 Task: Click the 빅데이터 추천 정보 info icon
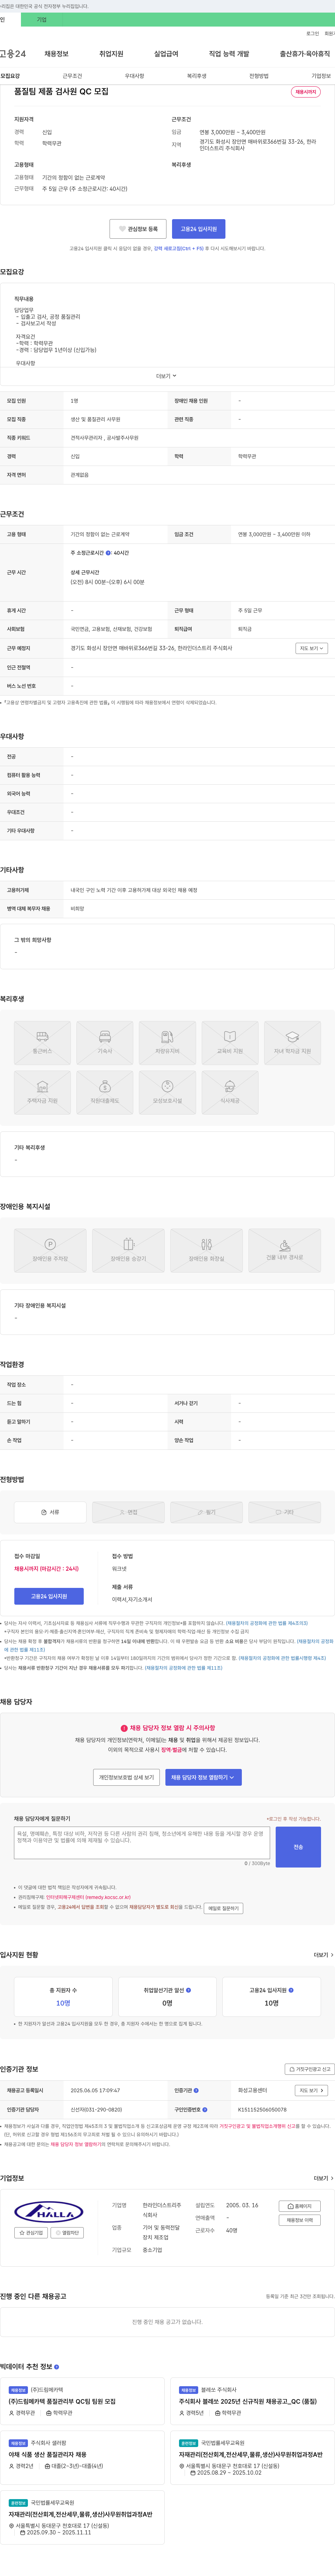57,2367
